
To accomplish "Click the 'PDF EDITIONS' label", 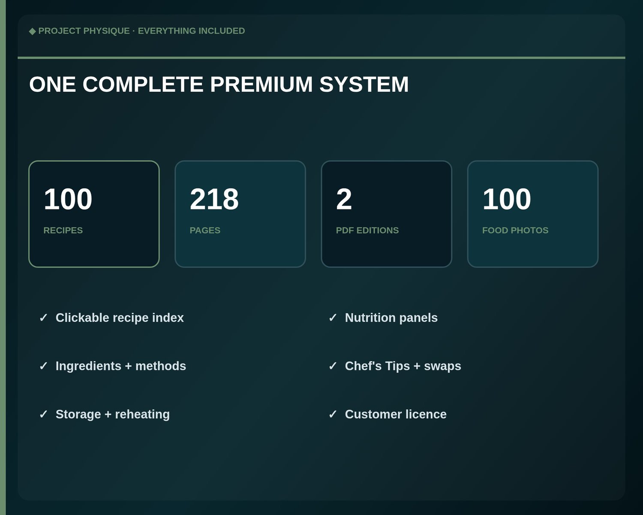I will click(x=367, y=230).
